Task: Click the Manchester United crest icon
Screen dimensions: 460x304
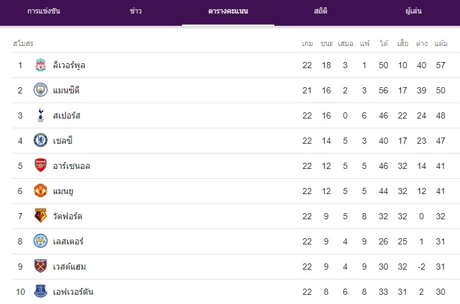Action: pos(41,191)
